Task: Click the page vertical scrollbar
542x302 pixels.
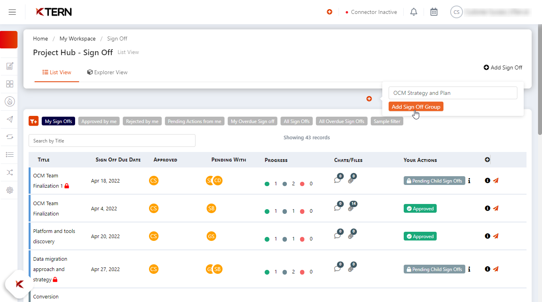Action: pos(540,79)
